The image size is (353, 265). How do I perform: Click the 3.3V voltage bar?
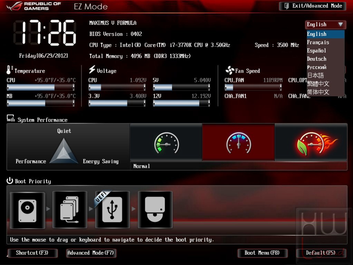coord(117,103)
